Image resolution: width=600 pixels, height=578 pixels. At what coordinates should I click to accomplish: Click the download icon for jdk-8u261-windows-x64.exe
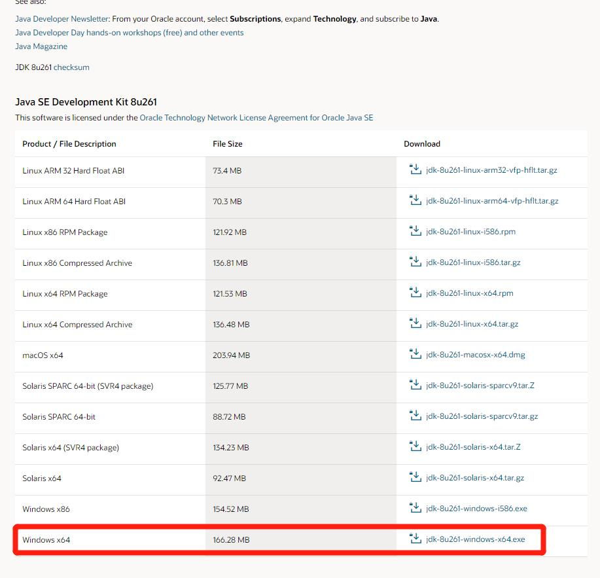[x=415, y=538]
